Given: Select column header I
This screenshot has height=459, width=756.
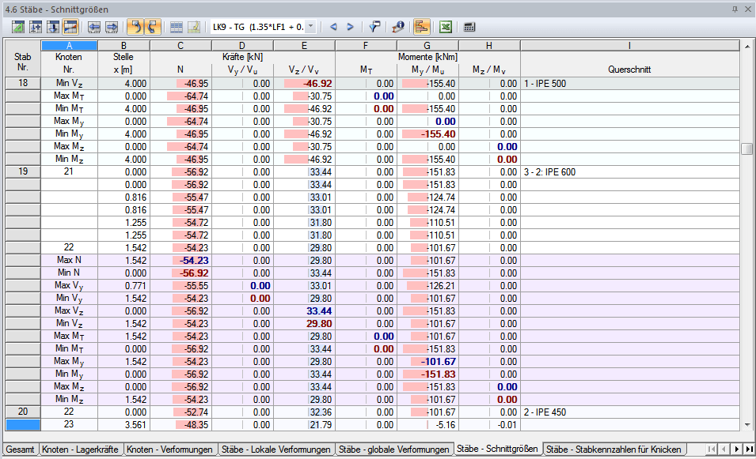Looking at the screenshot, I should coord(629,46).
